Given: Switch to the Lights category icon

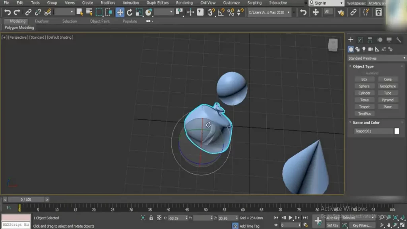Looking at the screenshot, I should pos(364,49).
